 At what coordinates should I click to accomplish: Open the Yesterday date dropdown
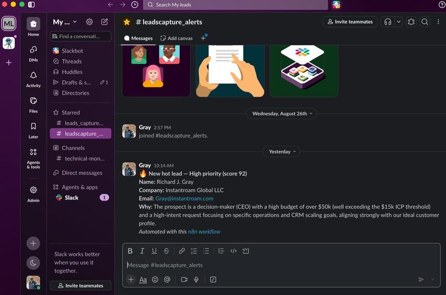pos(281,151)
